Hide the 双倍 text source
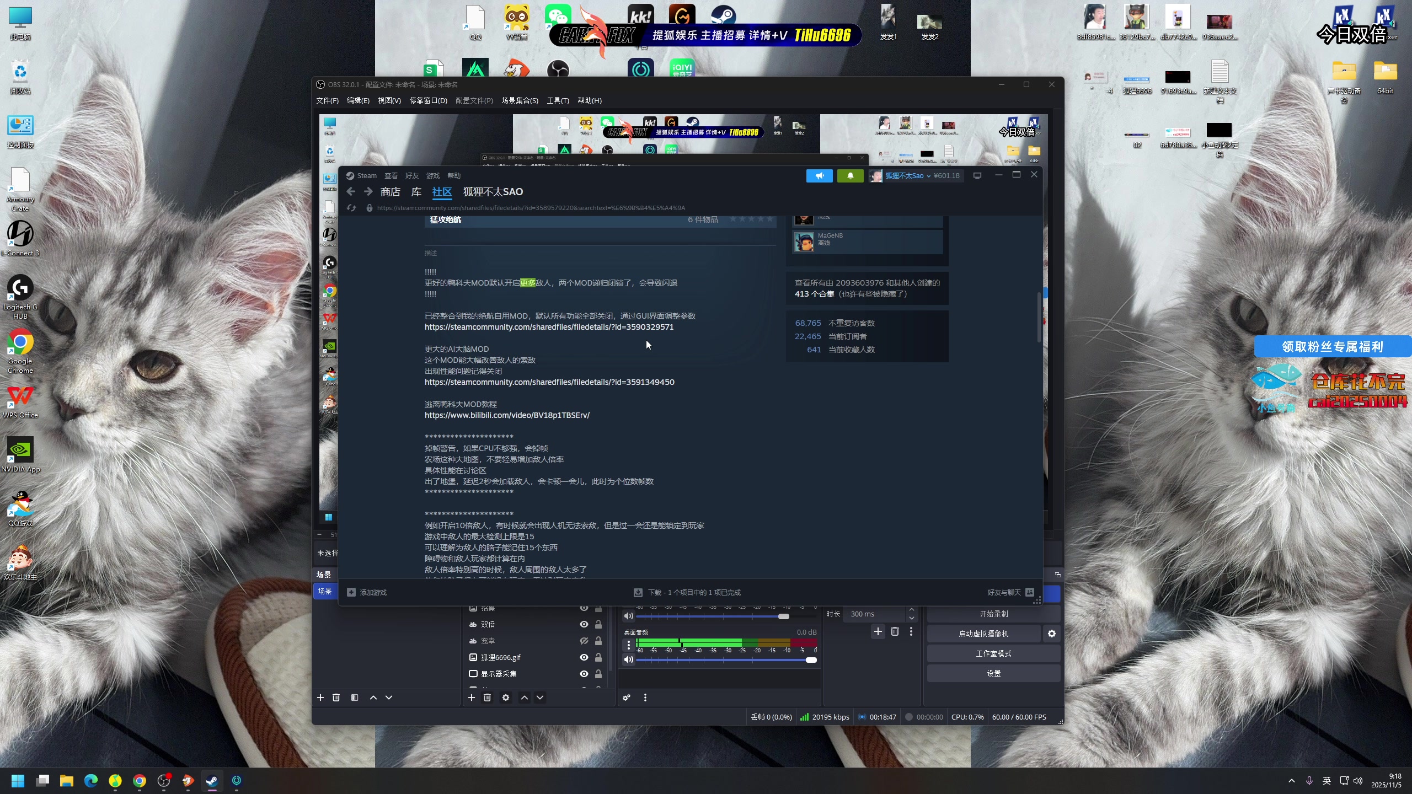This screenshot has height=794, width=1412. click(584, 624)
